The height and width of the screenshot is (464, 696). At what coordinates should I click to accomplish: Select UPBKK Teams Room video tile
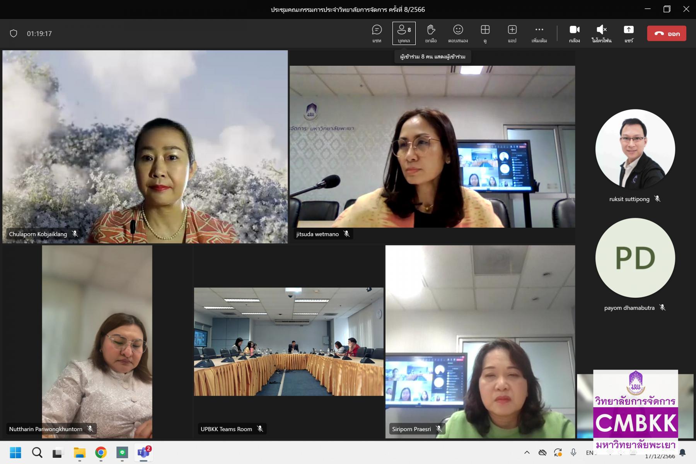pos(289,341)
